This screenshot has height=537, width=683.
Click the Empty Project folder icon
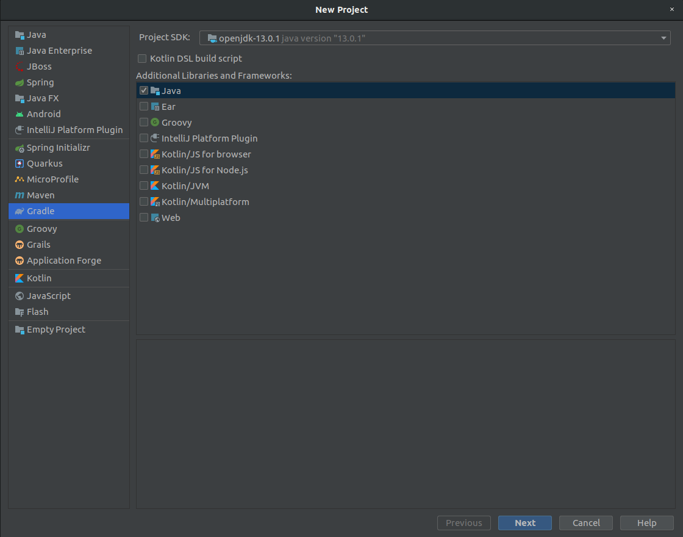[x=20, y=330]
